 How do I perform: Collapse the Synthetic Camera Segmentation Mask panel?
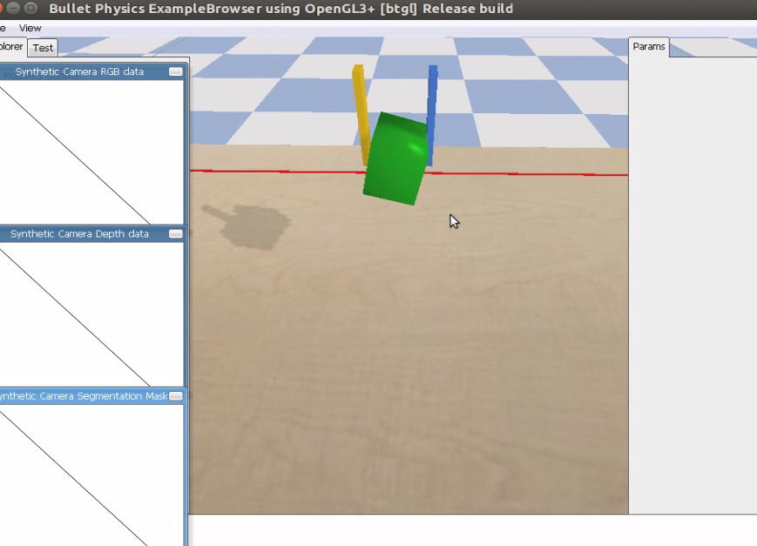click(x=175, y=395)
